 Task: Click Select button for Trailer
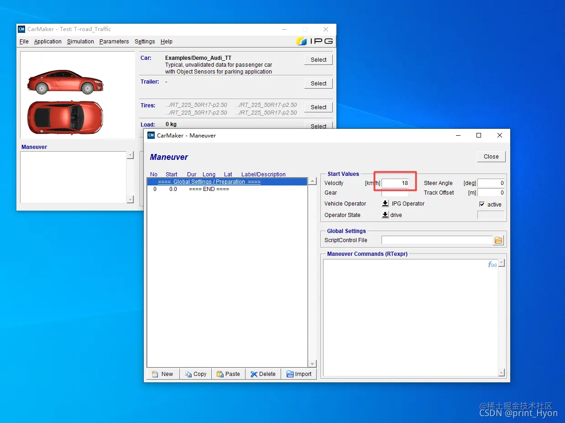[319, 84]
